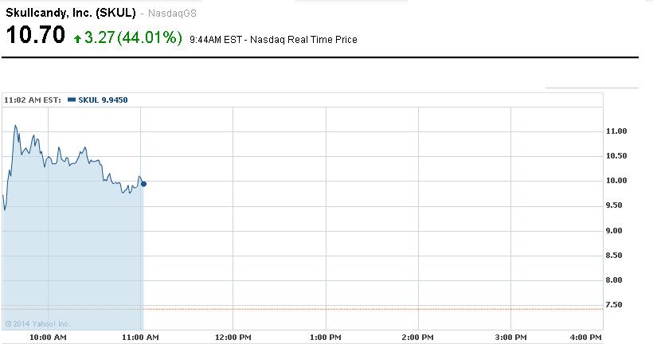Select the 10.70 current price figure
Image resolution: width=653 pixels, height=344 pixels.
pos(35,35)
